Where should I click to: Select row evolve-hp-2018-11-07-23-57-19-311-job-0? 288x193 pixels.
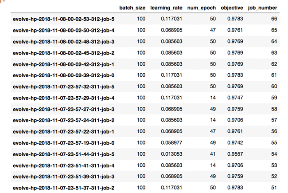click(145, 143)
